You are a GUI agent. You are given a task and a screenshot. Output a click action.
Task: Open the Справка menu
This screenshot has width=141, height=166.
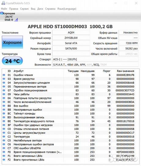coord(50,9)
